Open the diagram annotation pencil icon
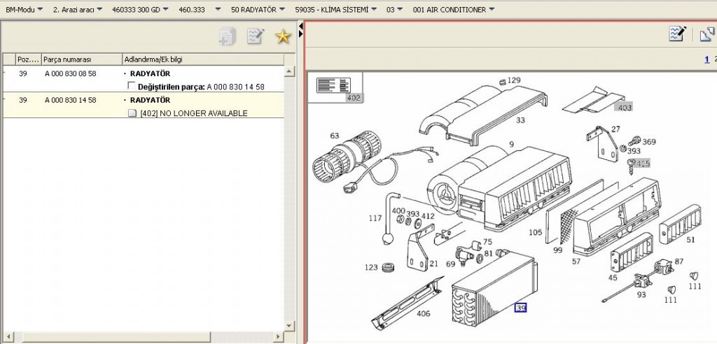The image size is (717, 344). point(676,34)
